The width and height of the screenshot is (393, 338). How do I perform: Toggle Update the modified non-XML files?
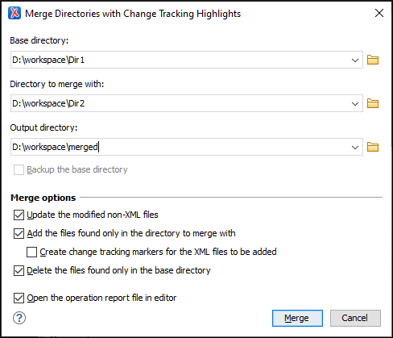(x=19, y=215)
